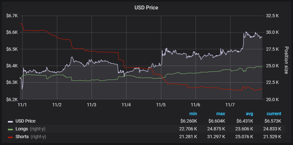Screen dimensions: 293x145
Task: Sort legend by the avg column
Action: point(249,114)
